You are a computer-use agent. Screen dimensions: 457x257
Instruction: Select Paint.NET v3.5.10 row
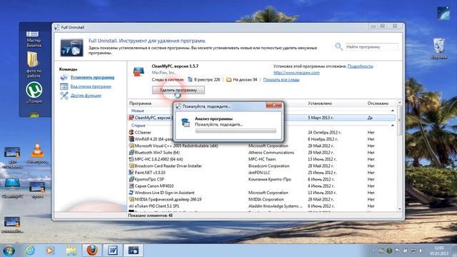tap(262, 173)
